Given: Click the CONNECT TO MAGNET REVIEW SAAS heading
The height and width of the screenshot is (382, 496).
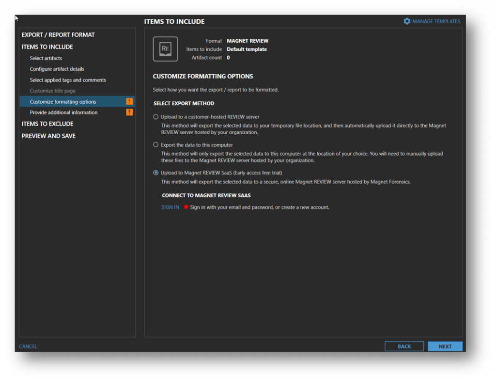Looking at the screenshot, I should click(x=206, y=195).
